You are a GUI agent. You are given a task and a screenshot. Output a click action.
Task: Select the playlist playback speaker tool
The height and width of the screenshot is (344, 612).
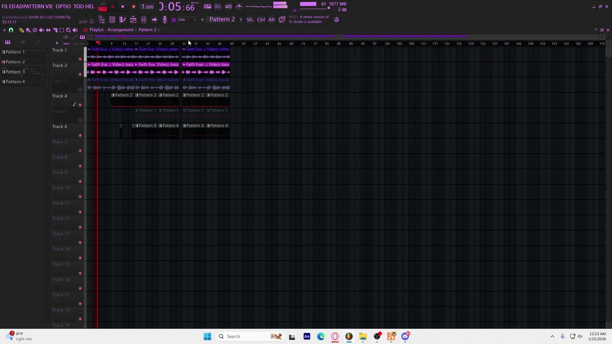click(x=75, y=30)
